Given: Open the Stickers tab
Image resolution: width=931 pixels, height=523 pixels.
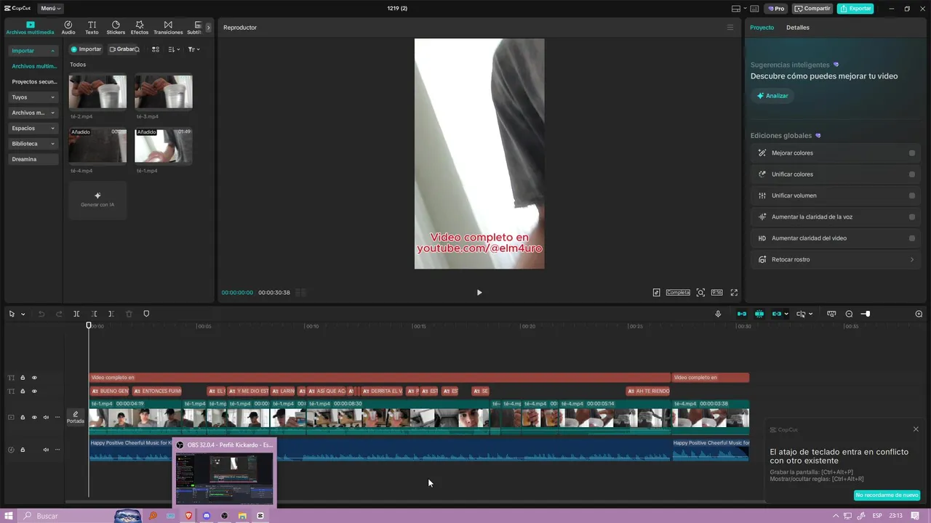Looking at the screenshot, I should (116, 28).
